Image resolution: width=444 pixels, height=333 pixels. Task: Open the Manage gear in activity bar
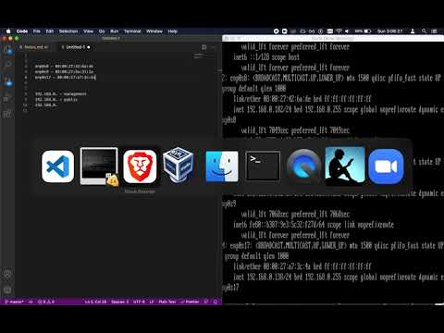(7, 290)
